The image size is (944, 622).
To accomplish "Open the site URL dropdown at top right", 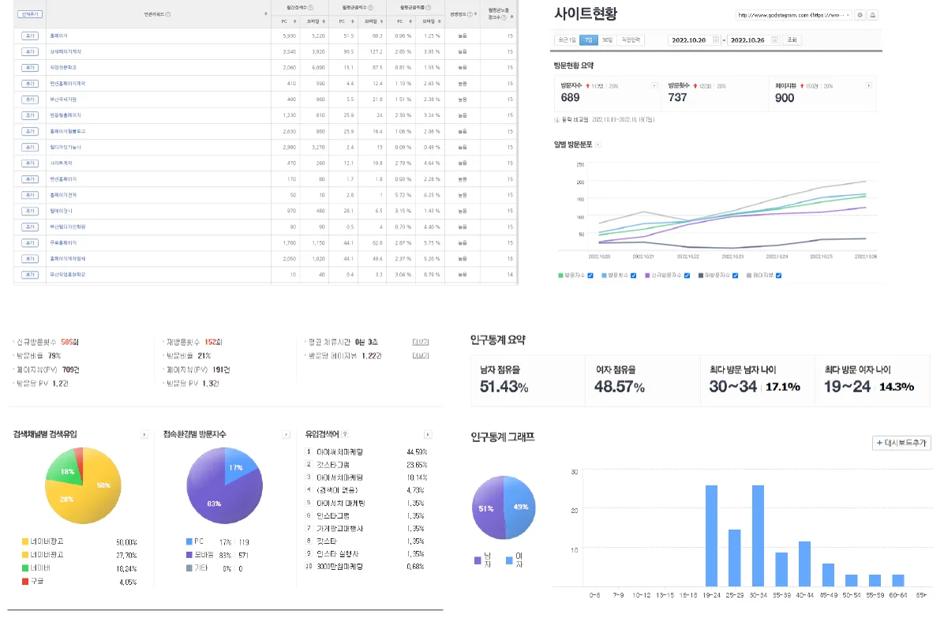I will 793,15.
